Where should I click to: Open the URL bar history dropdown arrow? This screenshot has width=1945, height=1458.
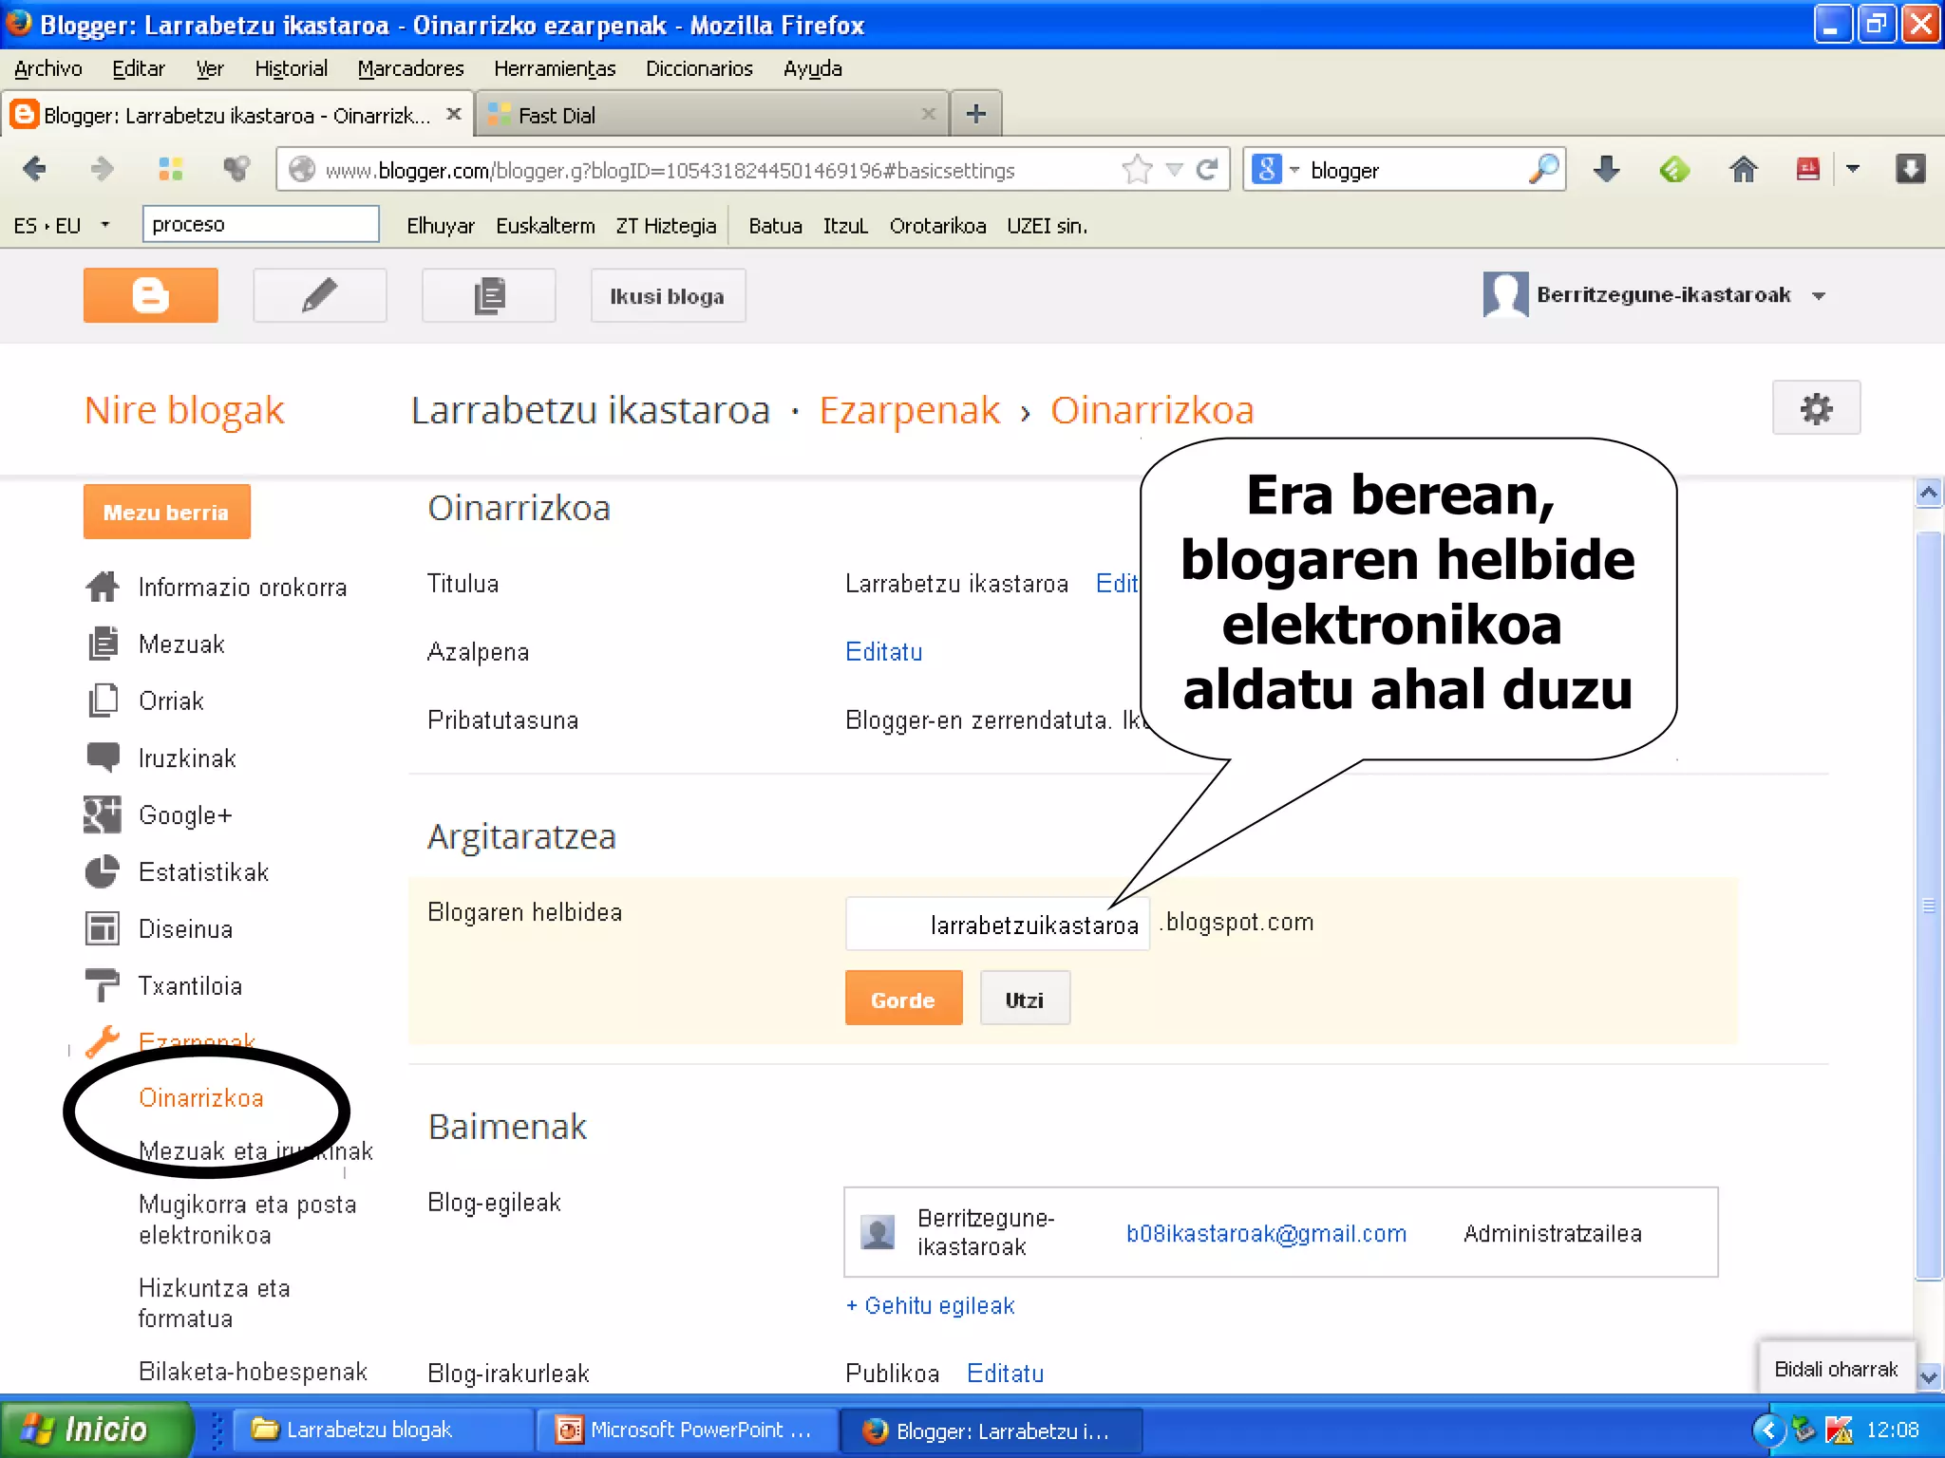click(1175, 170)
